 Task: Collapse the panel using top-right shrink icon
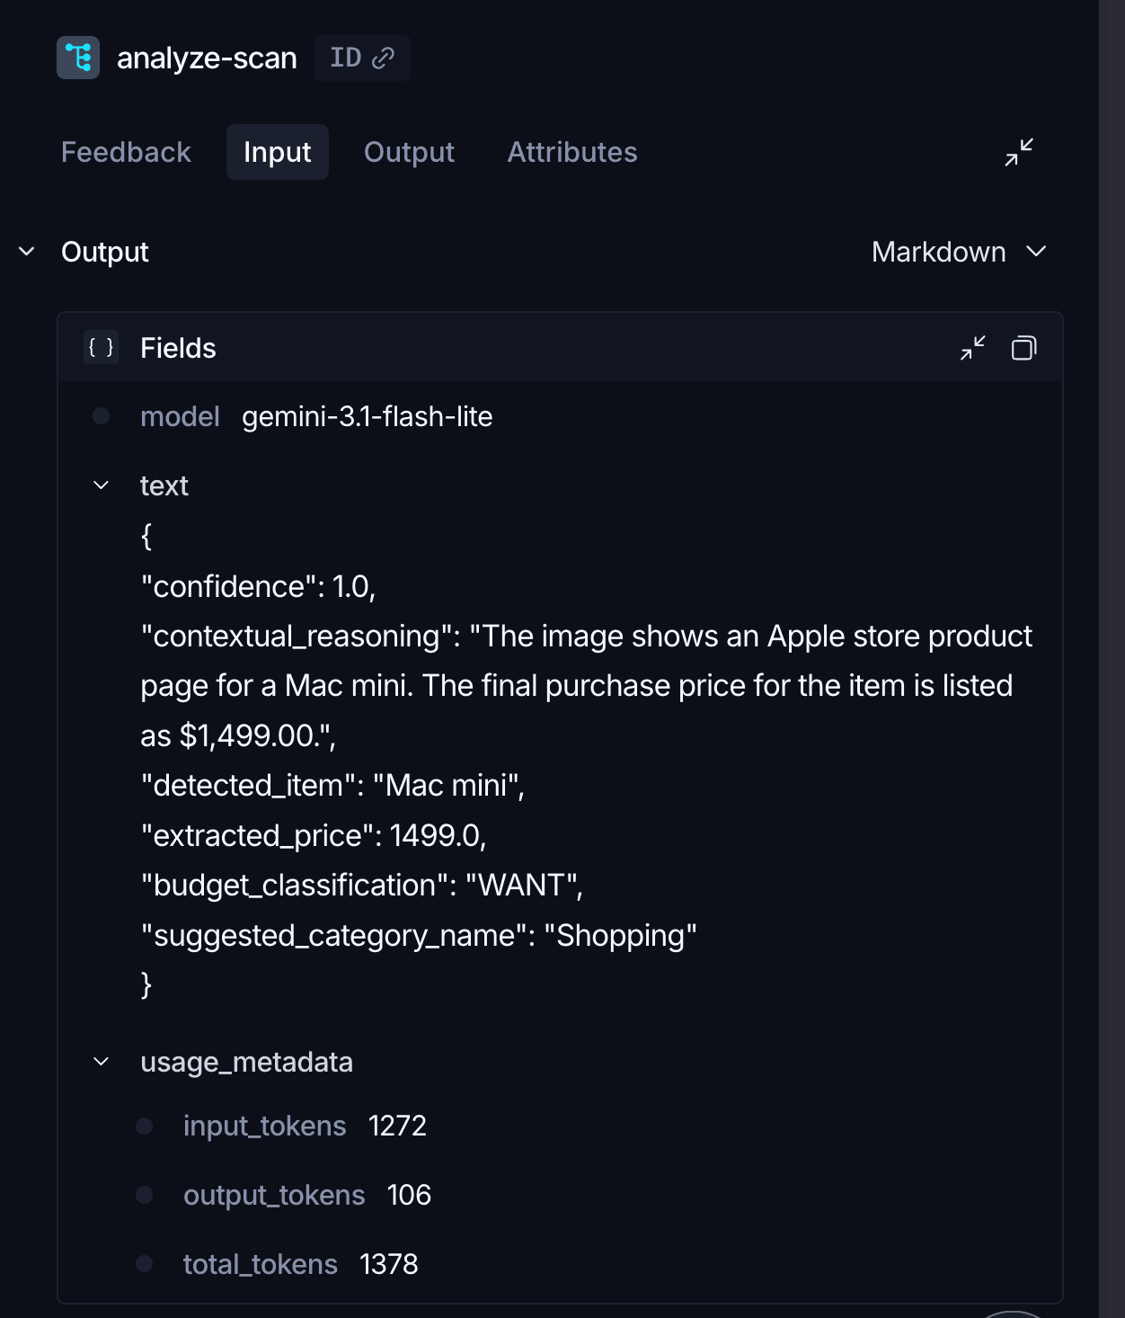pyautogui.click(x=1019, y=152)
